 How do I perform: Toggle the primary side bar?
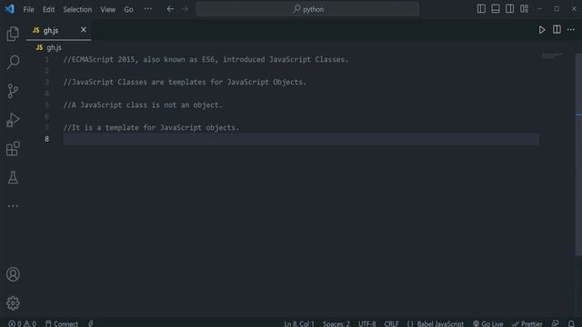point(481,9)
